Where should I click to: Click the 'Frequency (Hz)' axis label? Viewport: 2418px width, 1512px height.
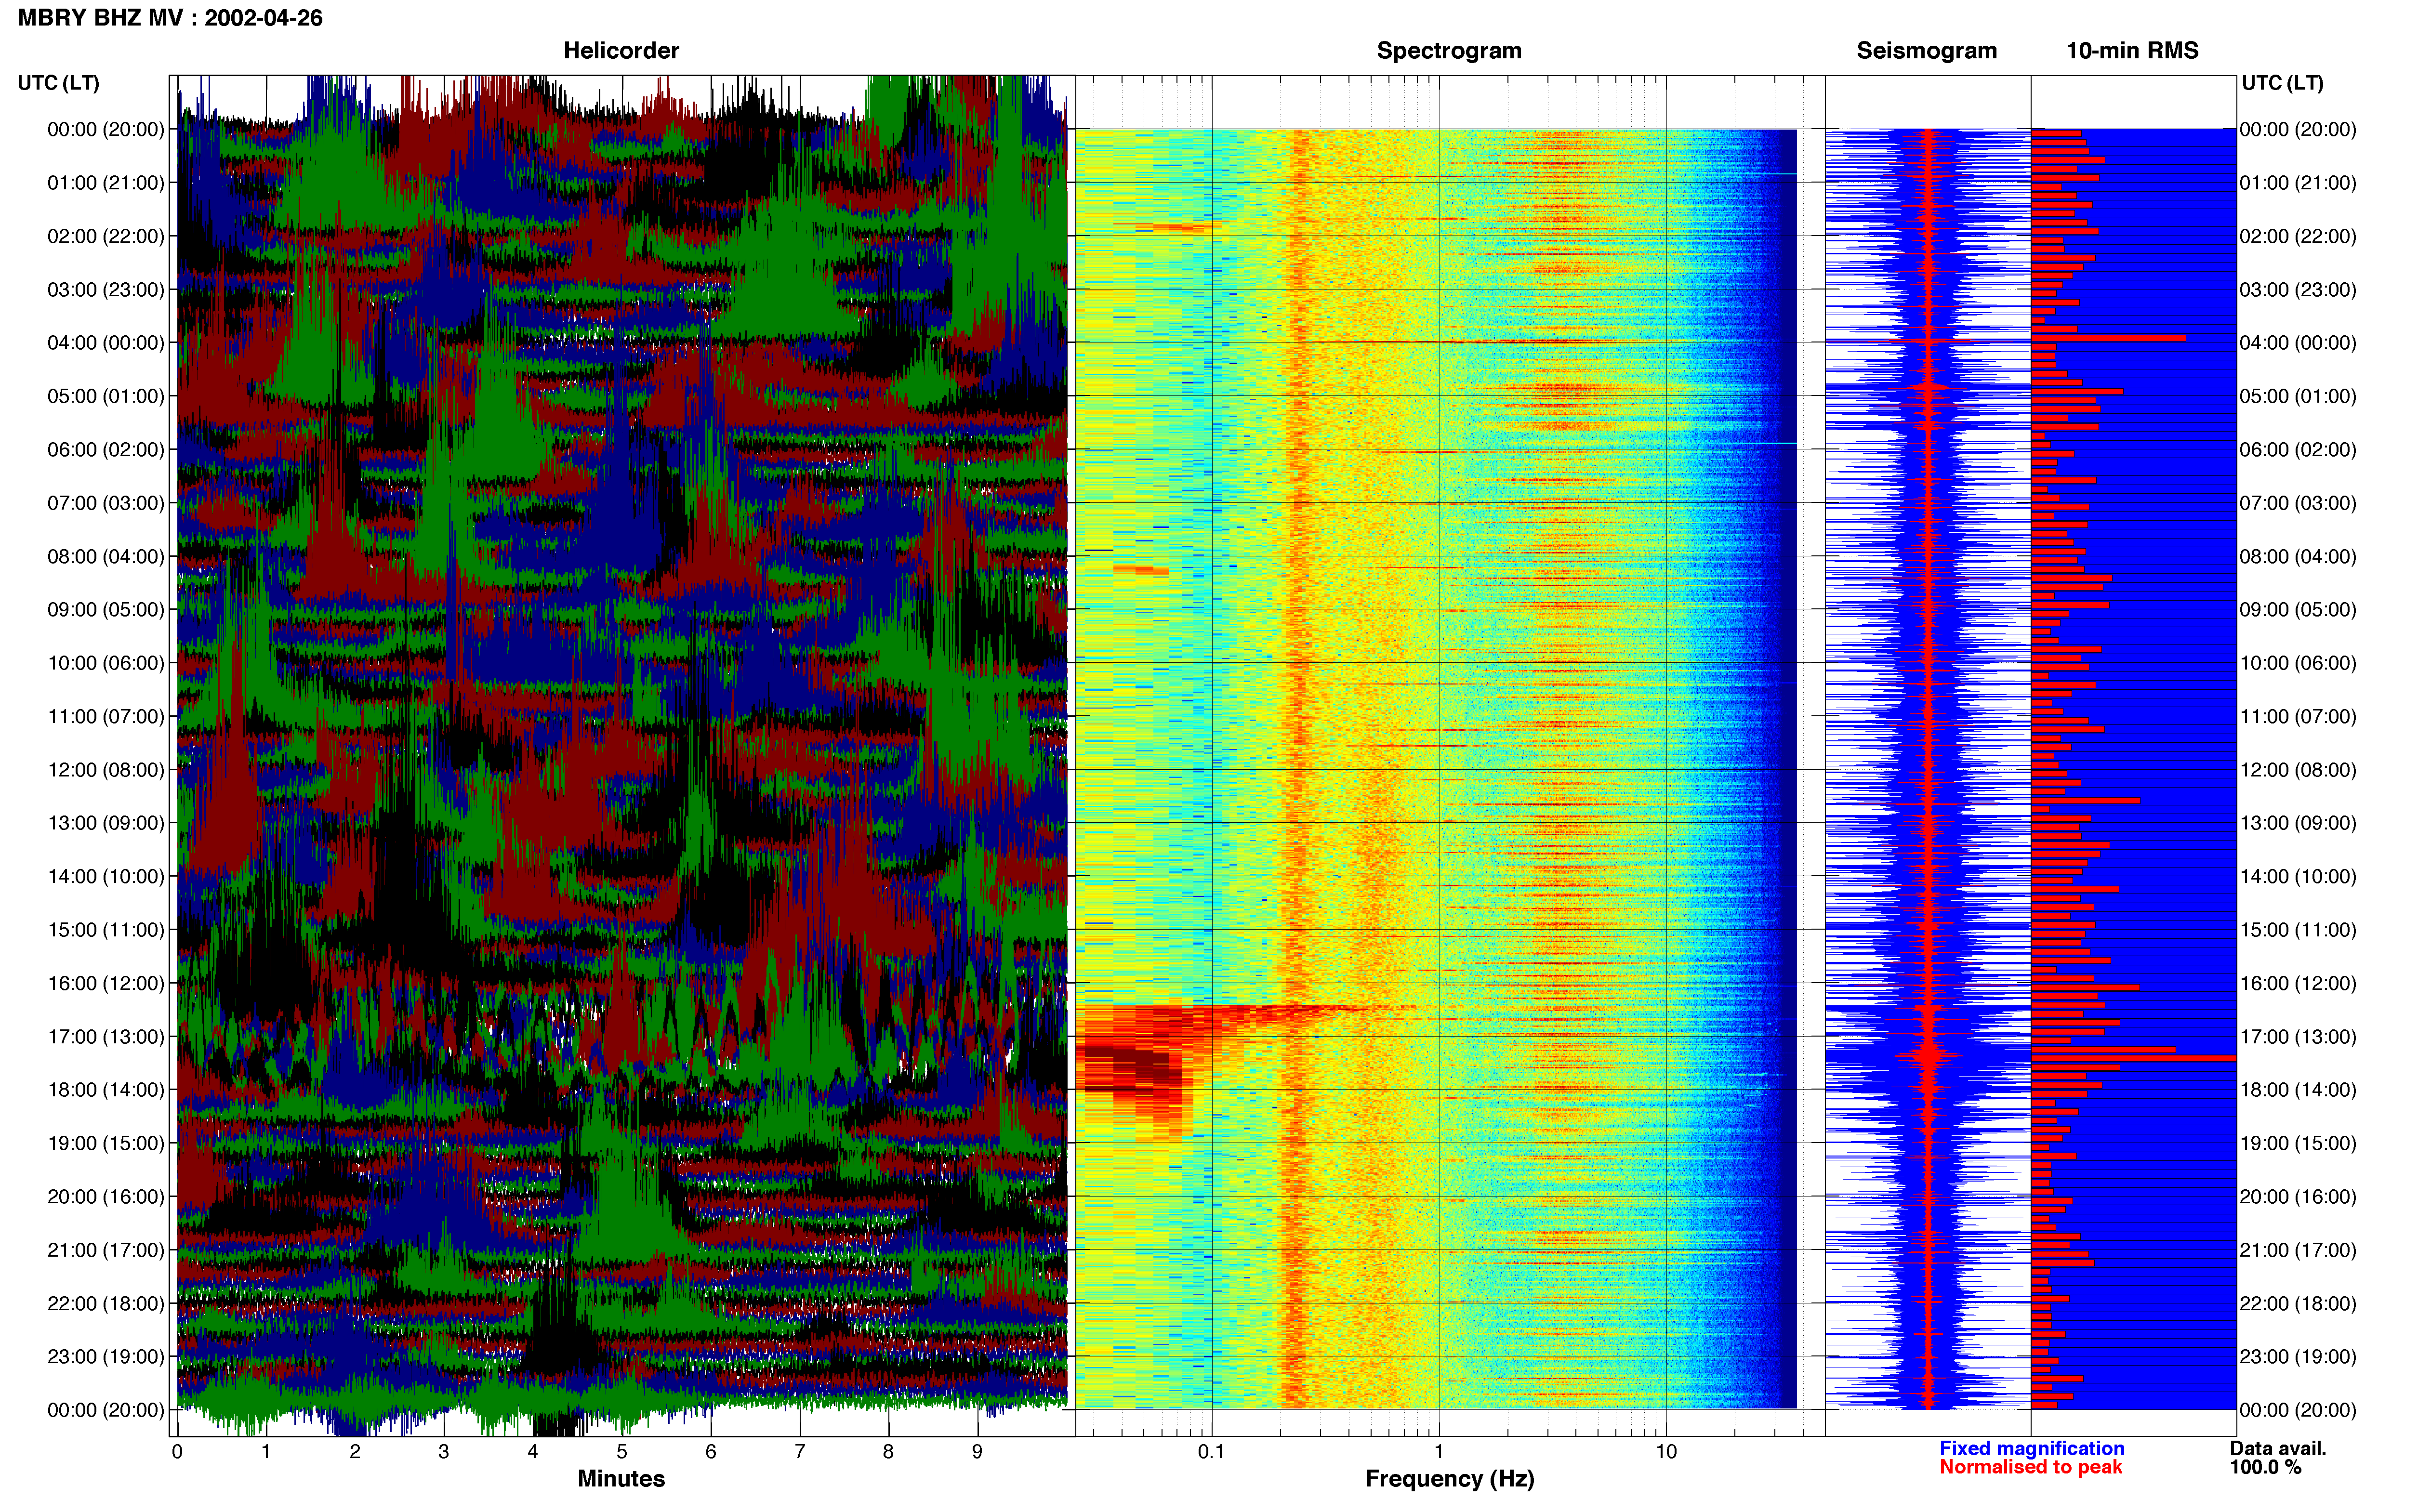(1449, 1478)
